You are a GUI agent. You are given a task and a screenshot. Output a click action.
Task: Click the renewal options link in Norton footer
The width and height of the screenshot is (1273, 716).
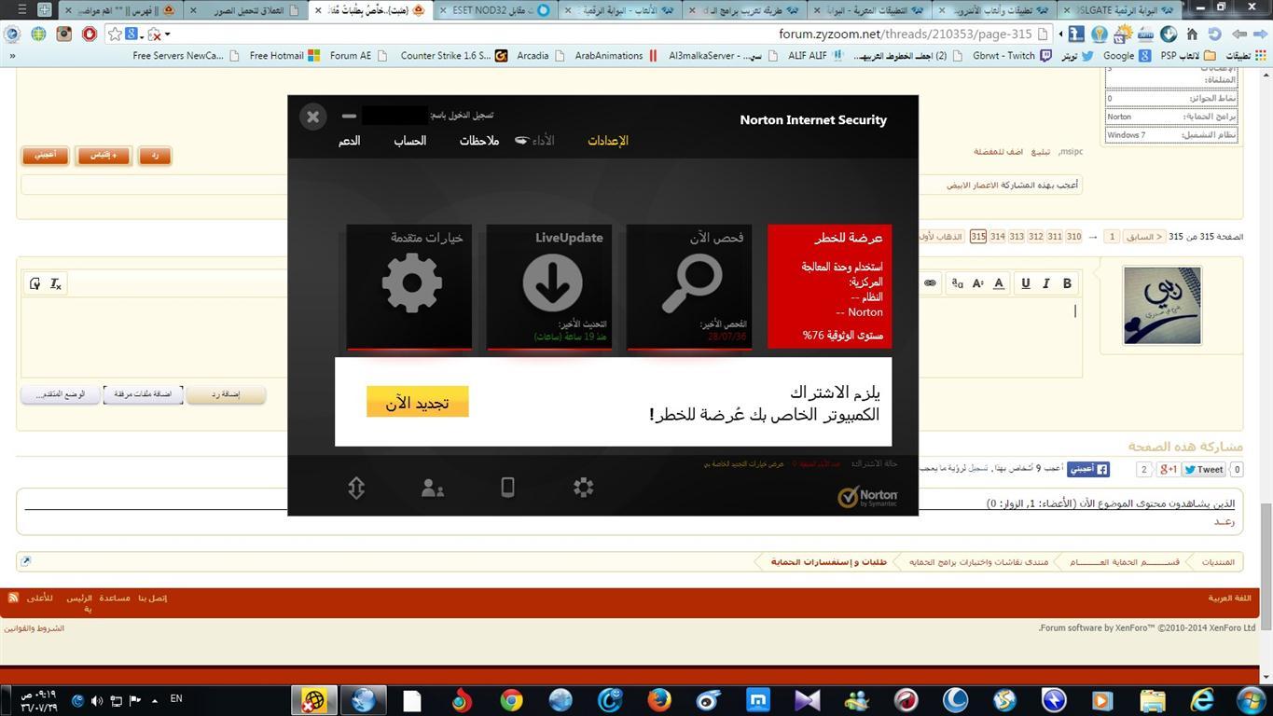point(743,463)
